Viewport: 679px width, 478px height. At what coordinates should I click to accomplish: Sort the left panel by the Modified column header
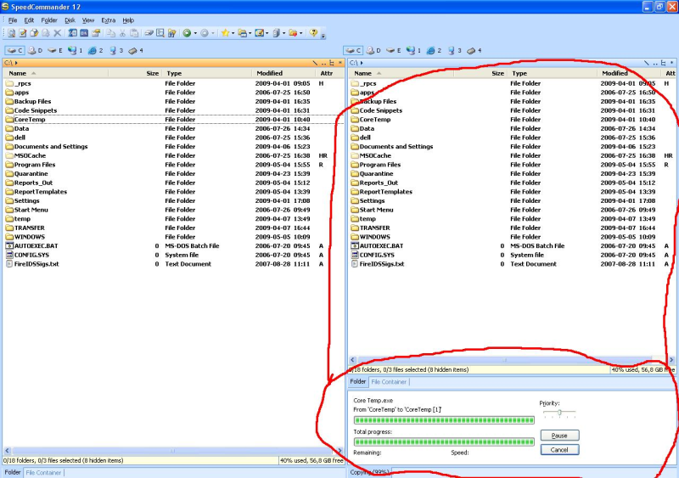[x=270, y=74]
